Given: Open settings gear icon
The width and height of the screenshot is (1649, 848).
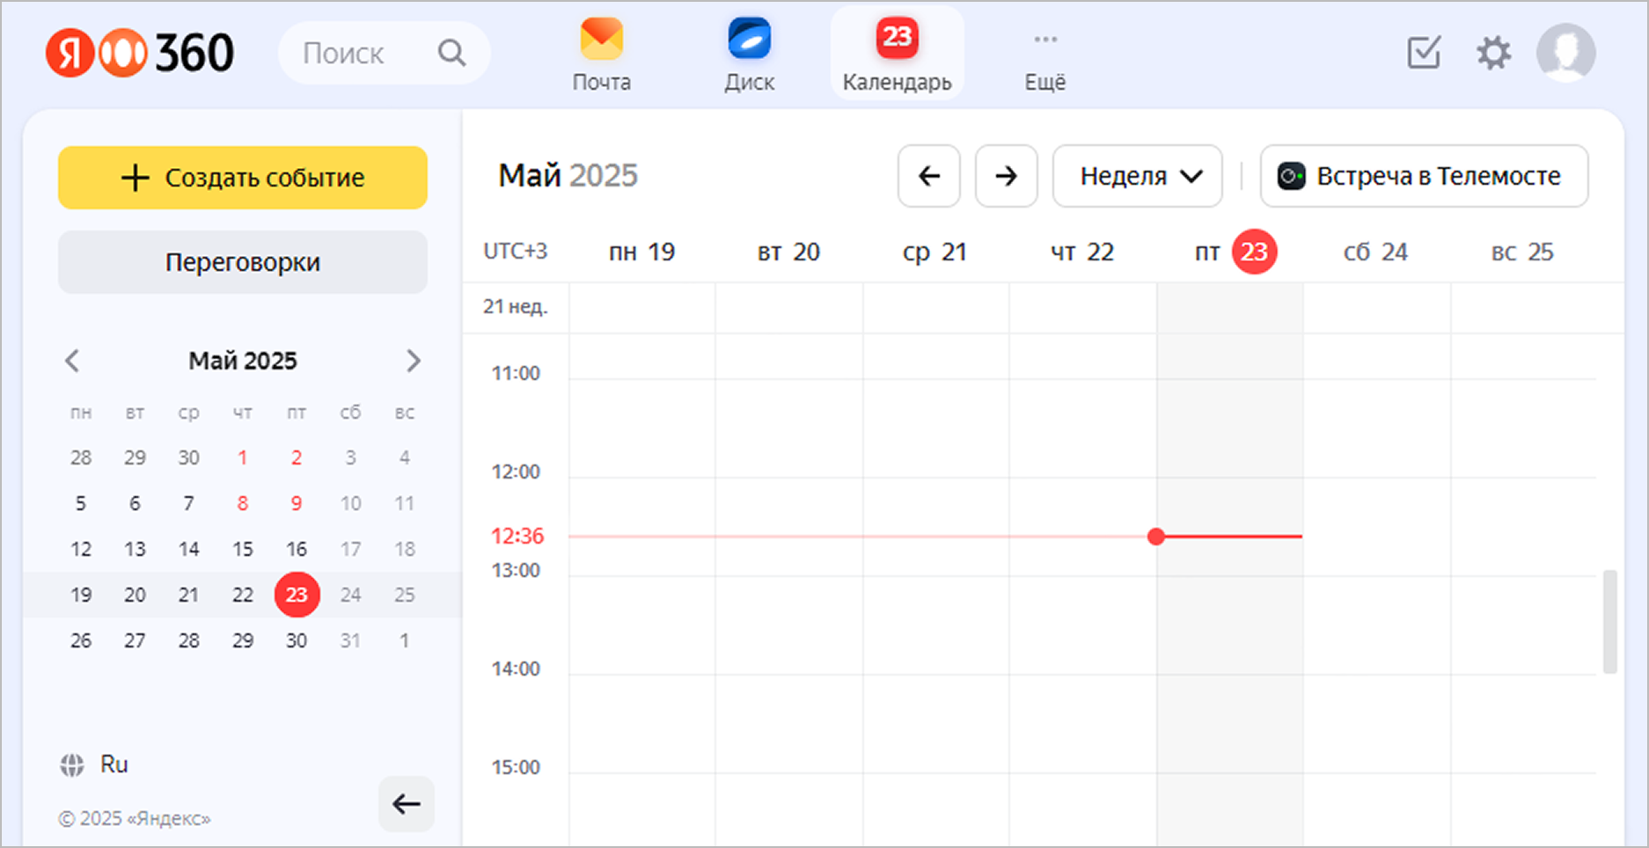Looking at the screenshot, I should click(x=1493, y=53).
